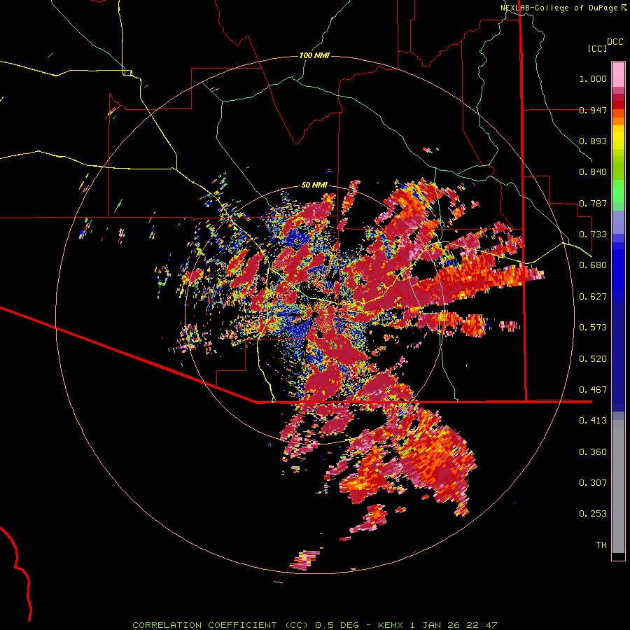This screenshot has width=630, height=630.
Task: Click the 100 NMI range ring label
Action: point(314,55)
